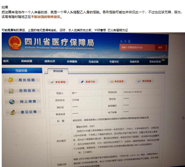185x167 pixels.
Task: Open 医保近距离 in navigation bar
Action: click(155, 62)
